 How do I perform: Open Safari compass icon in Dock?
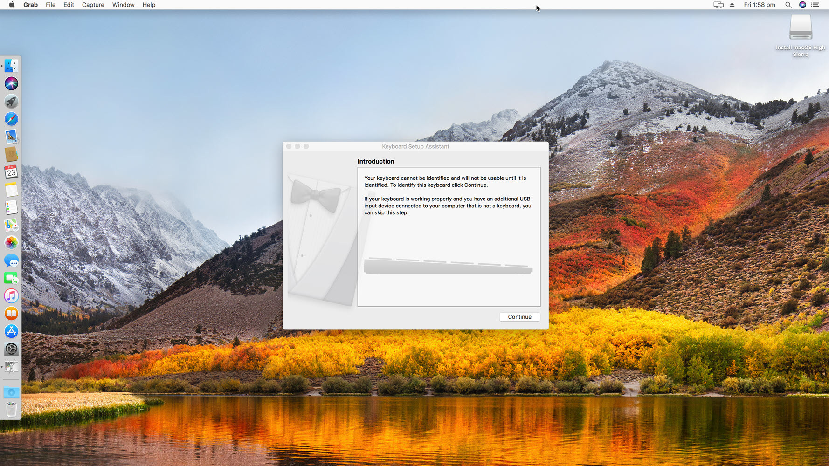click(11, 119)
